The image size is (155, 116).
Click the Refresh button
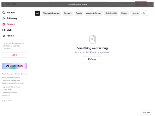(92, 59)
